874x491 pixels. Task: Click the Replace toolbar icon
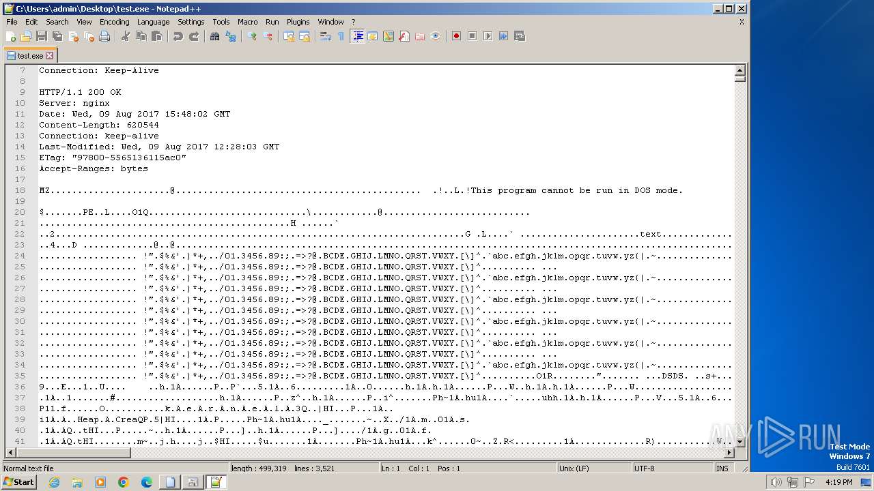point(231,36)
